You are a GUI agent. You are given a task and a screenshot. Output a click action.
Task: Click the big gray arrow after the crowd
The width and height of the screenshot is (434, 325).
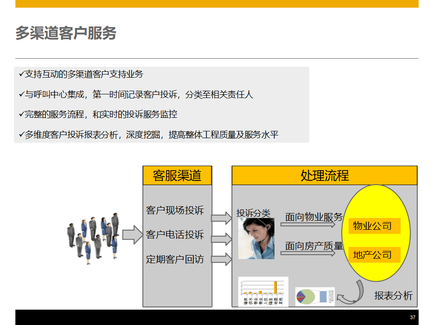click(131, 235)
